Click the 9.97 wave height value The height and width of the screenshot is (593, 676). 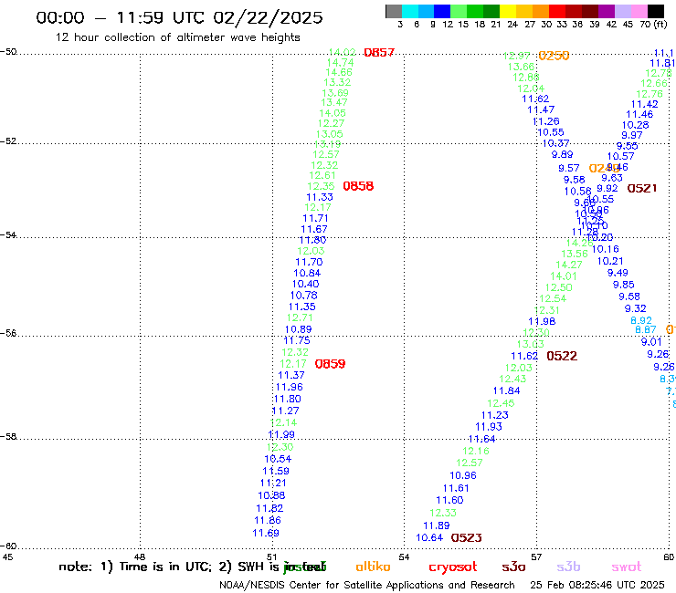click(632, 135)
